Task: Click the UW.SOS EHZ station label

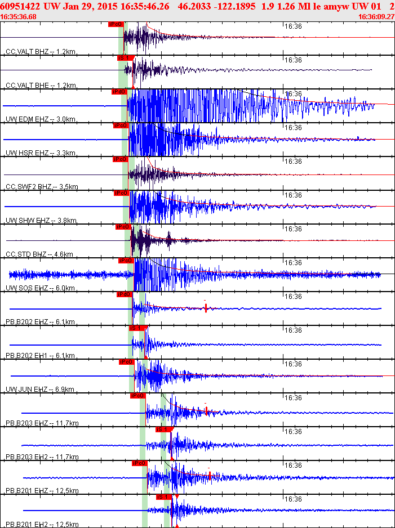Action: (x=40, y=288)
